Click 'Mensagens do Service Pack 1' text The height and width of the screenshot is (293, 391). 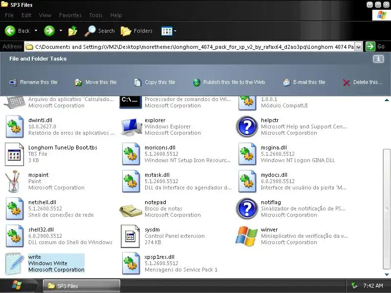[x=181, y=270]
